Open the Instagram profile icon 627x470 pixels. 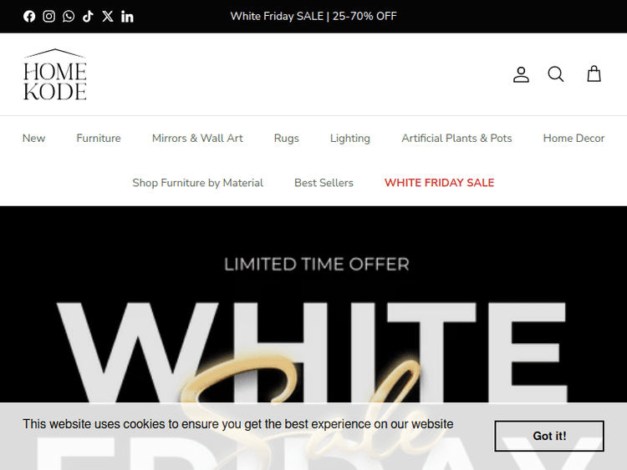point(48,17)
